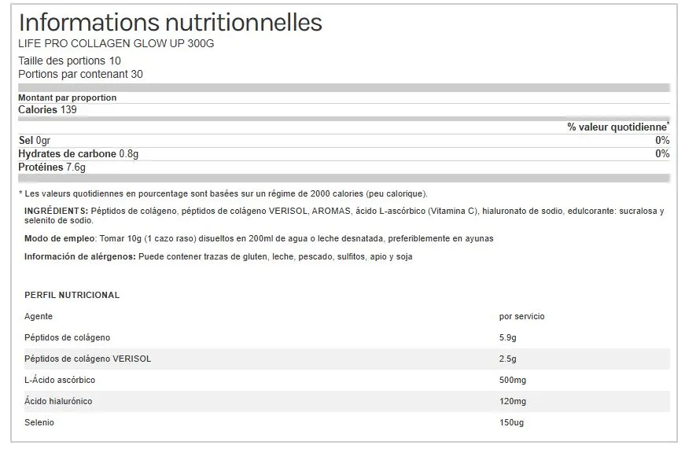Screen dimensions: 685x449
Task: Select the Protéines 7.6g row
Action: [344, 167]
